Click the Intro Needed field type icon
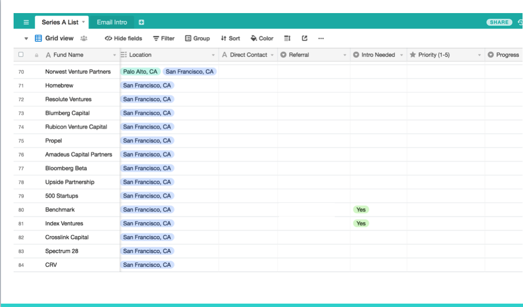This screenshot has width=523, height=307. [356, 55]
